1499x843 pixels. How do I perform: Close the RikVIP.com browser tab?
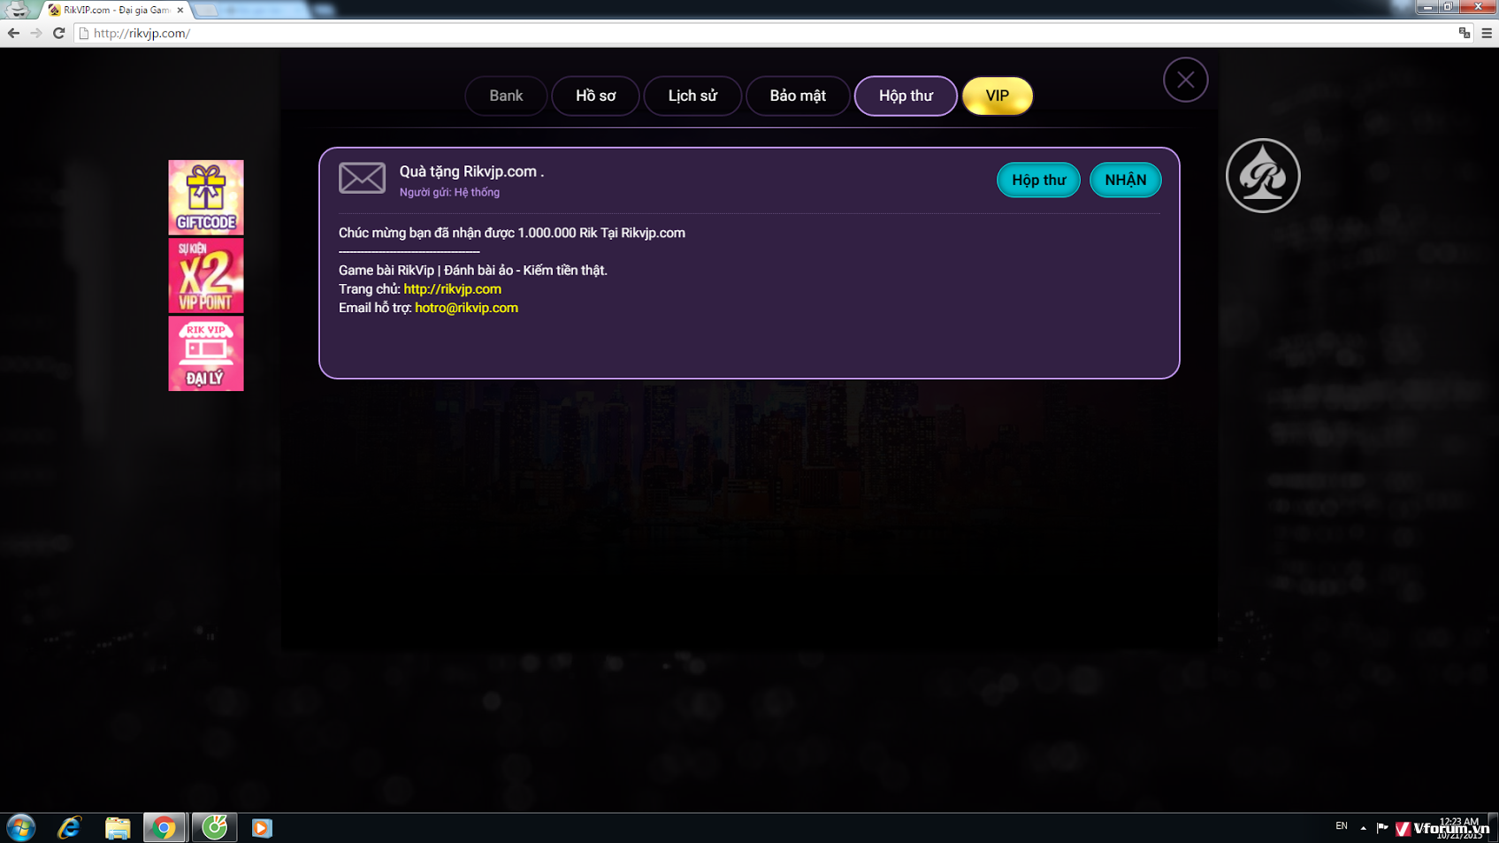pos(180,10)
